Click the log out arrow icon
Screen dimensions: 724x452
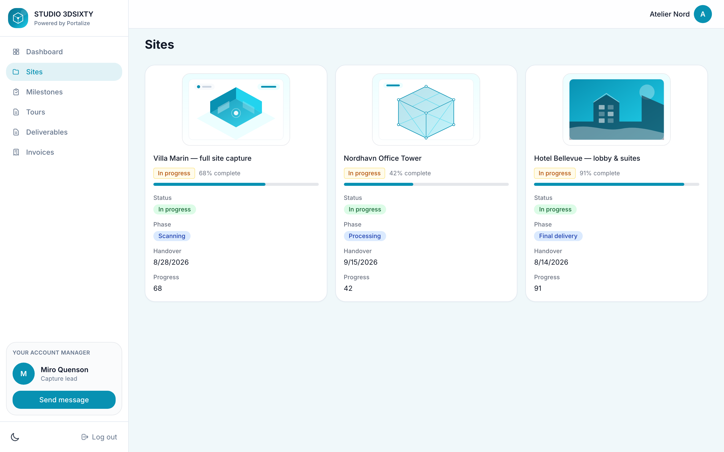(x=85, y=437)
